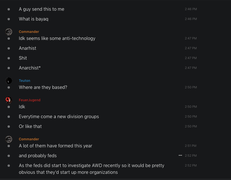Open more options on "and probably feds" message
Image resolution: width=231 pixels, height=180 pixels.
click(x=180, y=156)
